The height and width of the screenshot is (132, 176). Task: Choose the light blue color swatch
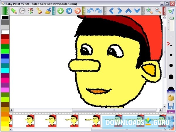[5, 61]
